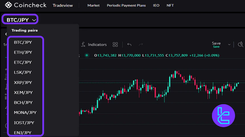Click the Indicators button label
Screen dimensions: 245x137
coord(97,44)
